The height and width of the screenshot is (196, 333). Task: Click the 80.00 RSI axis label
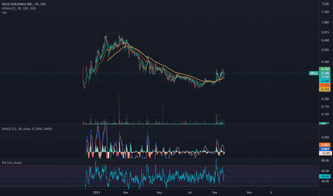(x=325, y=161)
